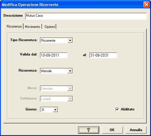
Task: Click the Valida dal date field
Action: pyautogui.click(x=54, y=55)
